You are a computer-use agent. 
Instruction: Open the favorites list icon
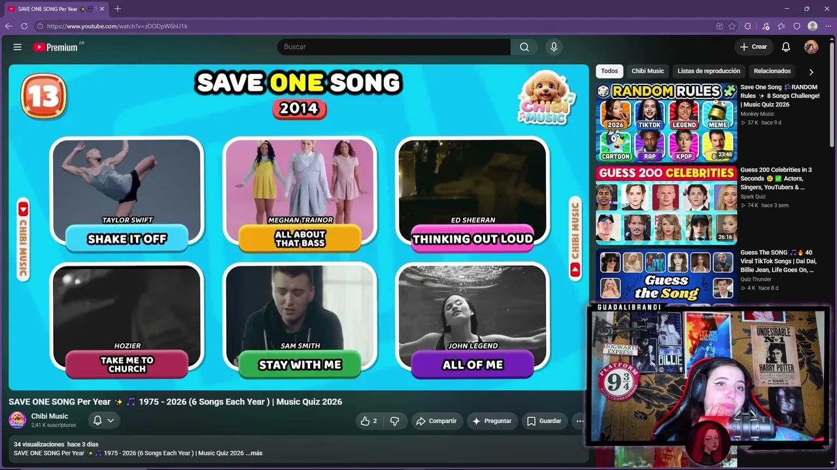(x=781, y=26)
